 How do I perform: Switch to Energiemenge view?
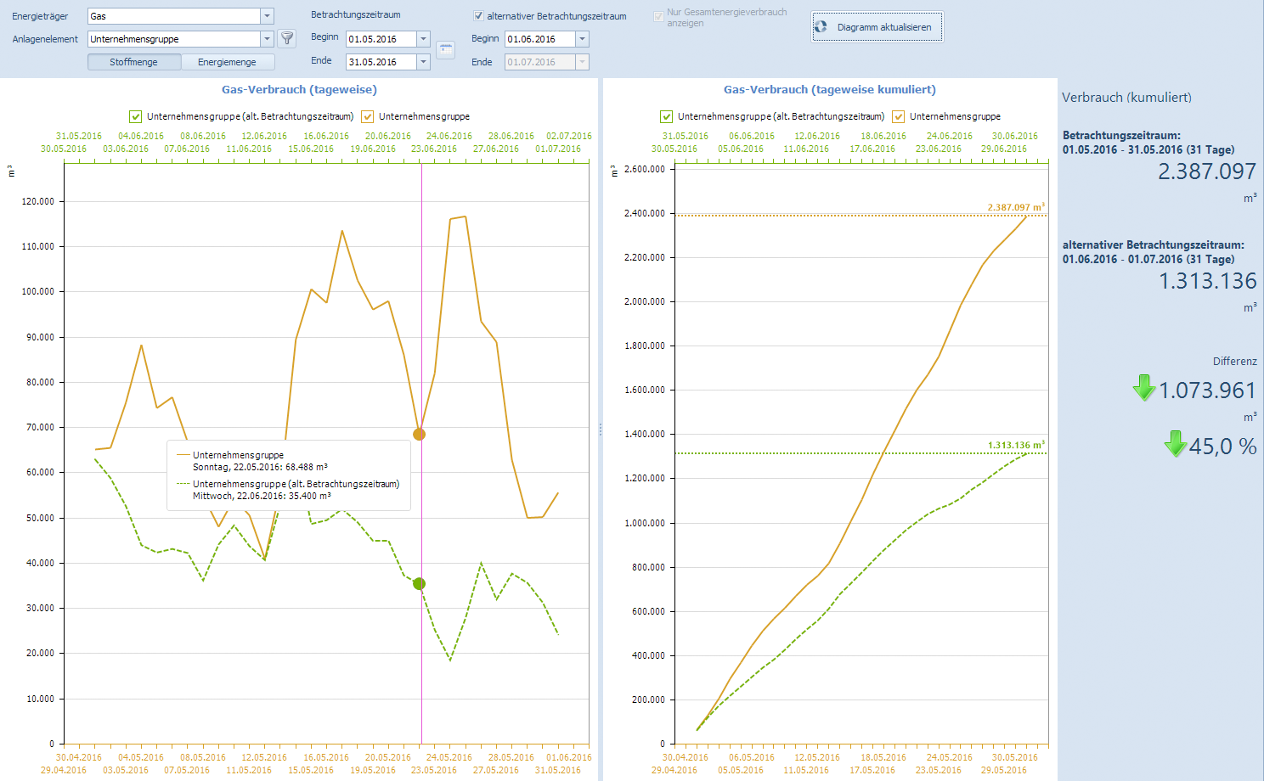click(x=228, y=62)
